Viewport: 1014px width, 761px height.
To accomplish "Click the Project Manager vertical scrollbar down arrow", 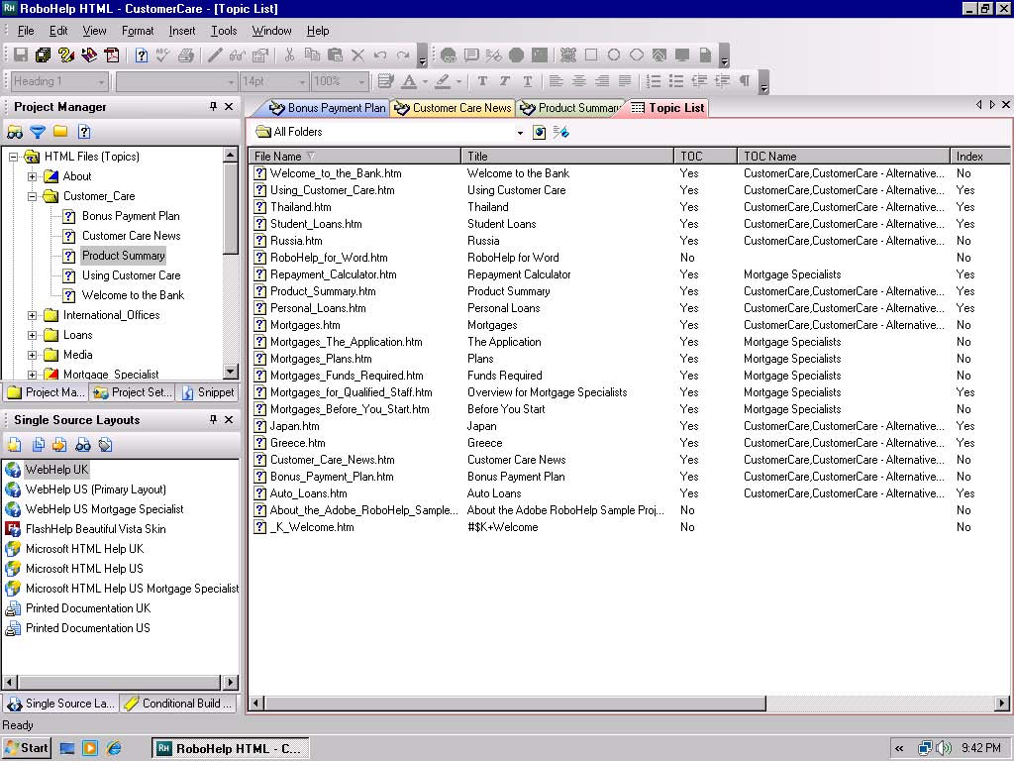I will click(231, 372).
